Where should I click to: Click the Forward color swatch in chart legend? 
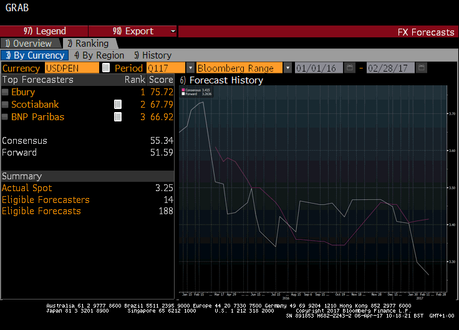coord(183,94)
